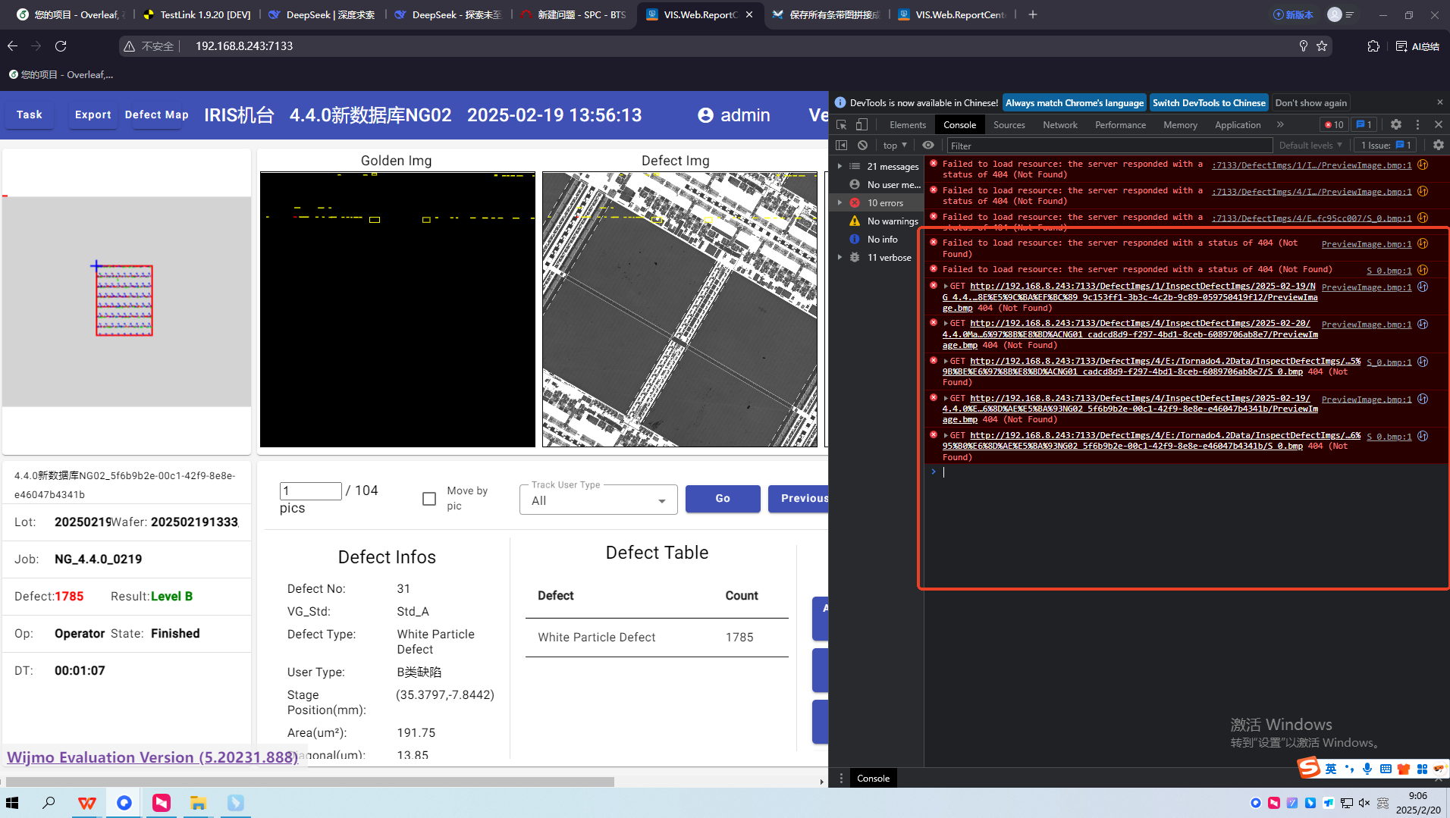Click the location pin icon in address bar
This screenshot has width=1450, height=818.
click(1303, 46)
